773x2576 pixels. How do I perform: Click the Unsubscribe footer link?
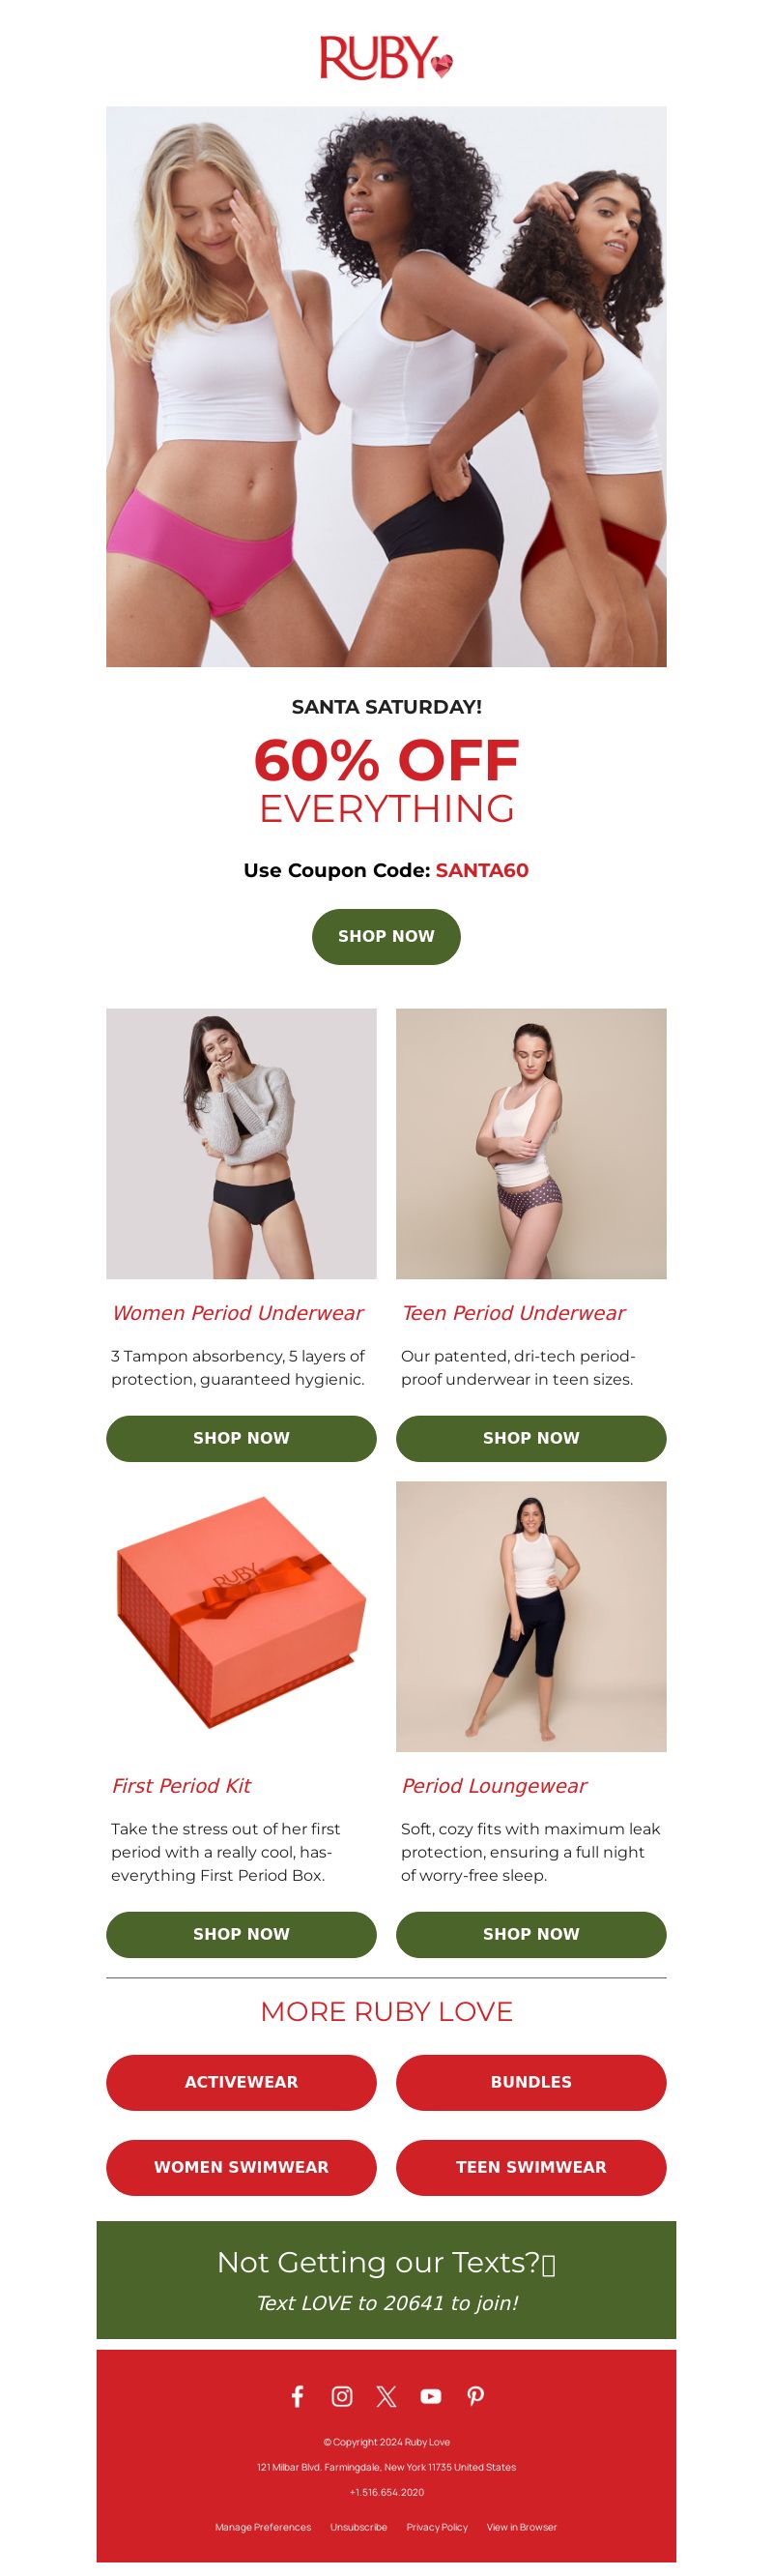[x=358, y=2526]
